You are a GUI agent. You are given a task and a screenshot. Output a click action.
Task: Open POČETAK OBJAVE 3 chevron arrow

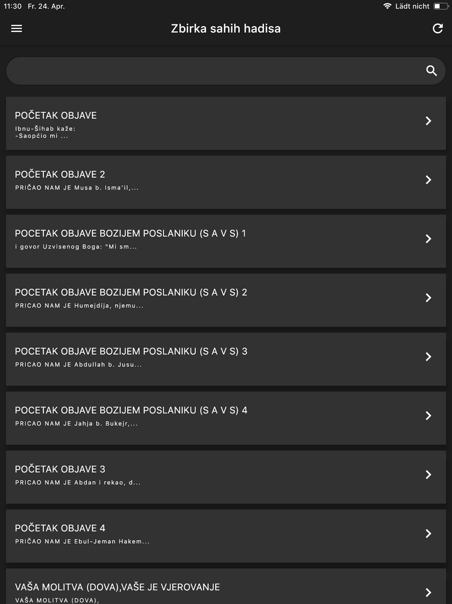428,475
